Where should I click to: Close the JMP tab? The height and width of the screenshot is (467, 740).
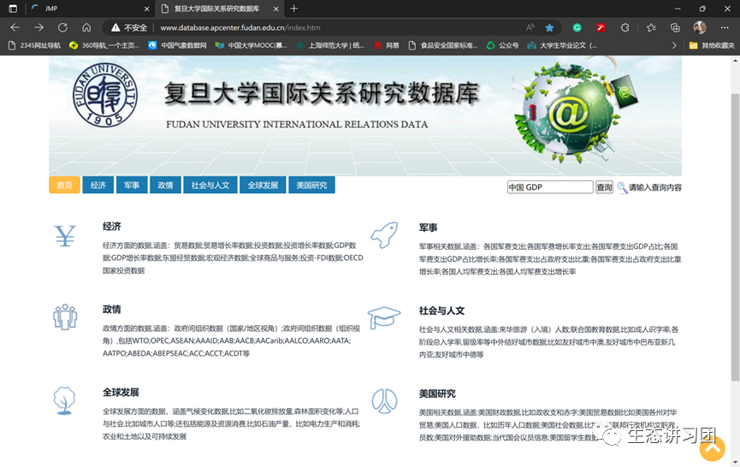point(147,9)
